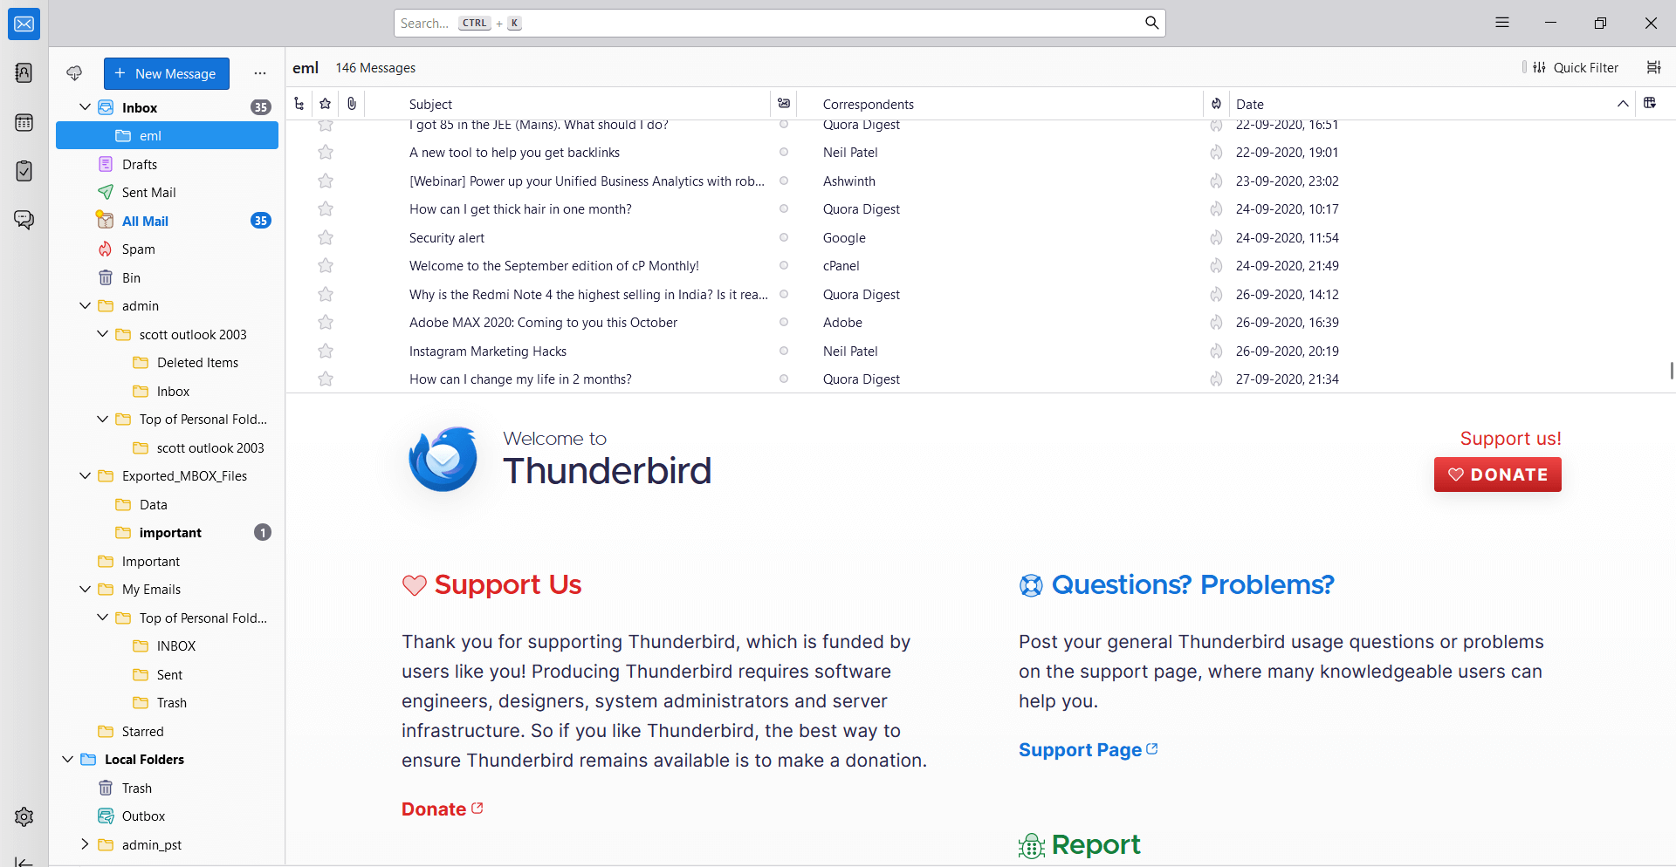1676x867 pixels.
Task: Click the search magnifier icon
Action: click(1151, 23)
